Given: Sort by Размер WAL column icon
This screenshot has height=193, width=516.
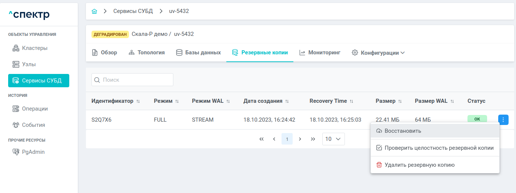Looking at the screenshot, I should point(452,101).
